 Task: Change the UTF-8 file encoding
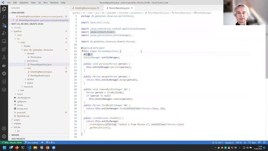[239, 143]
